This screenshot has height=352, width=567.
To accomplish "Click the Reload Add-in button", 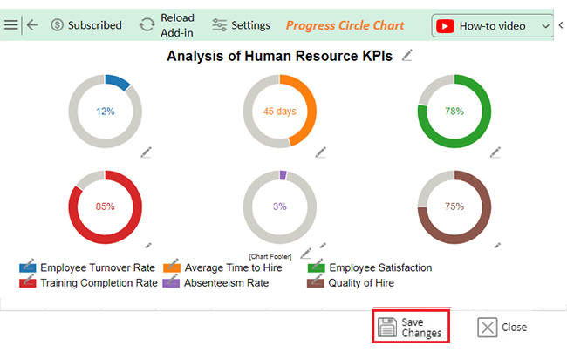I will coord(167,25).
